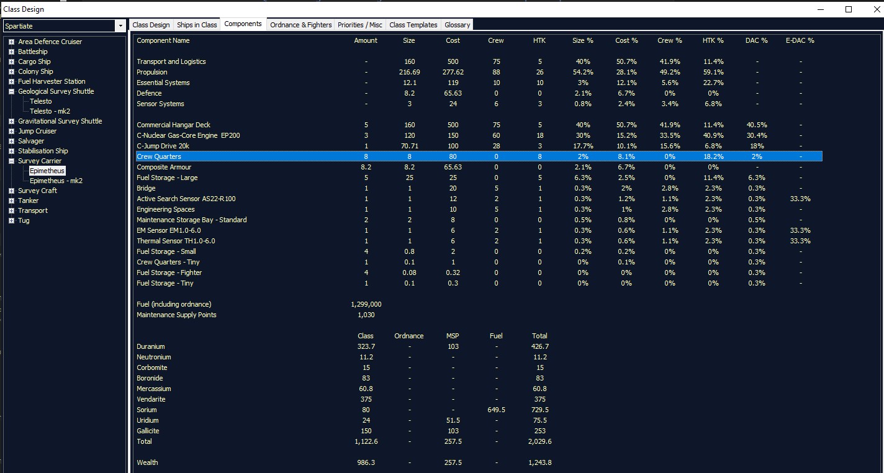Select the Battleship label in tree
The width and height of the screenshot is (884, 473).
33,52
